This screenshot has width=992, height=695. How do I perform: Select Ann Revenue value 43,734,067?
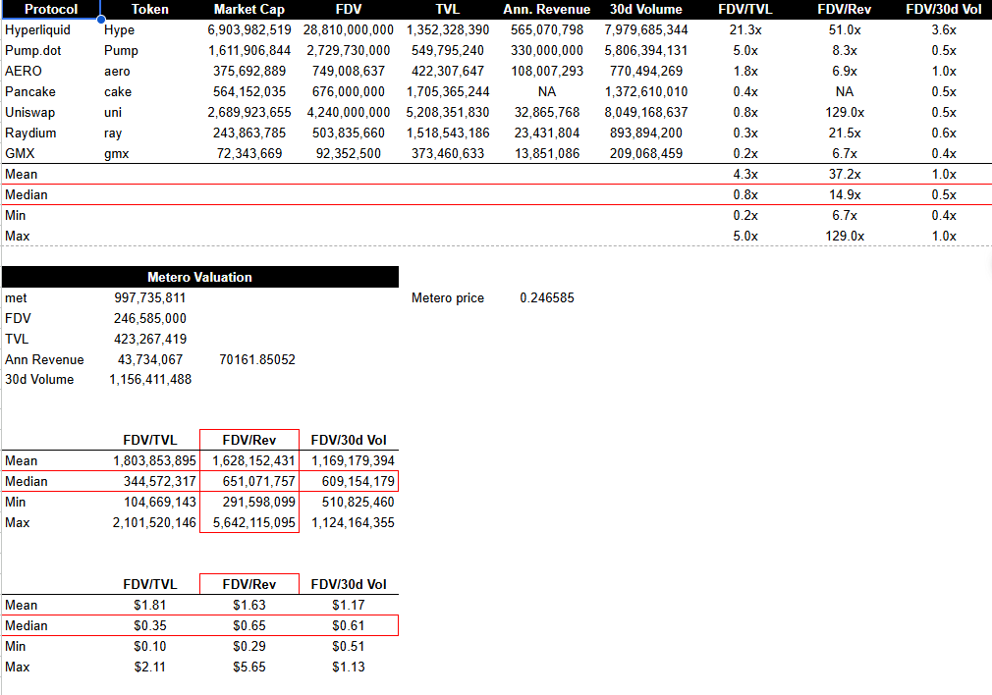tap(150, 360)
